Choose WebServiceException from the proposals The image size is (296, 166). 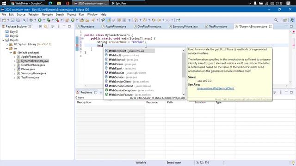[x=129, y=90]
